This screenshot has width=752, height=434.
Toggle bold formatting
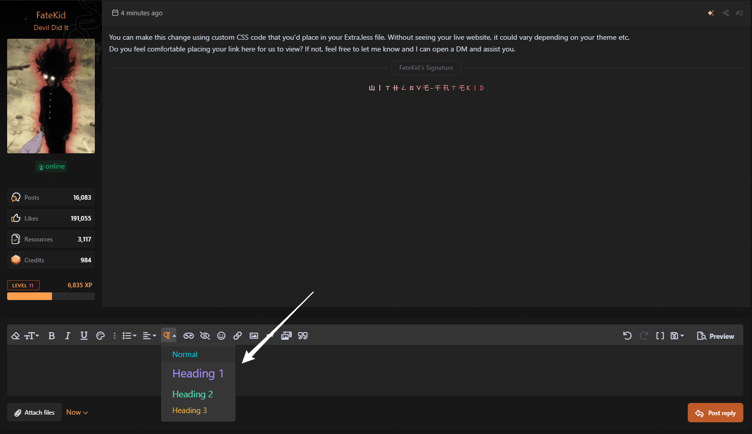coord(51,336)
